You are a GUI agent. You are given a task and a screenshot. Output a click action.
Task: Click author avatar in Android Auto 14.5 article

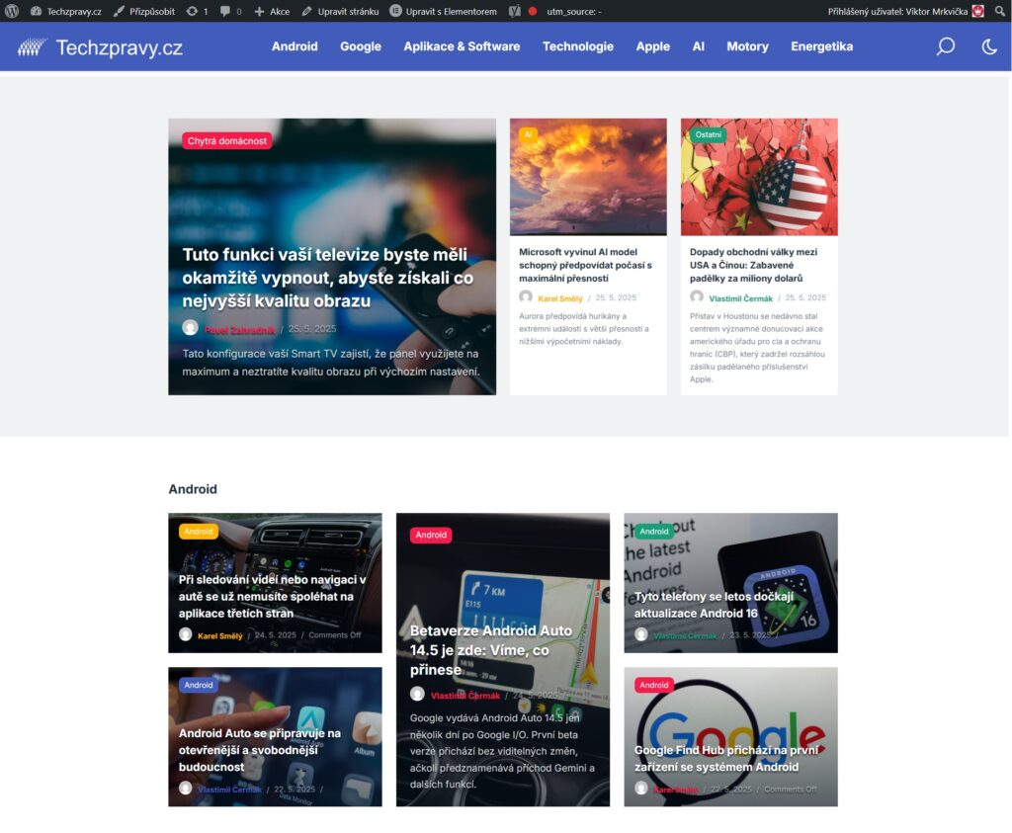click(417, 695)
